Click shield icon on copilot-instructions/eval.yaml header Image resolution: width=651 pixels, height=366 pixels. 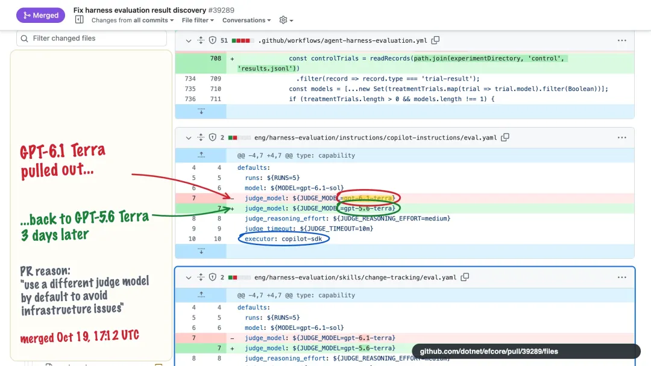click(x=213, y=137)
